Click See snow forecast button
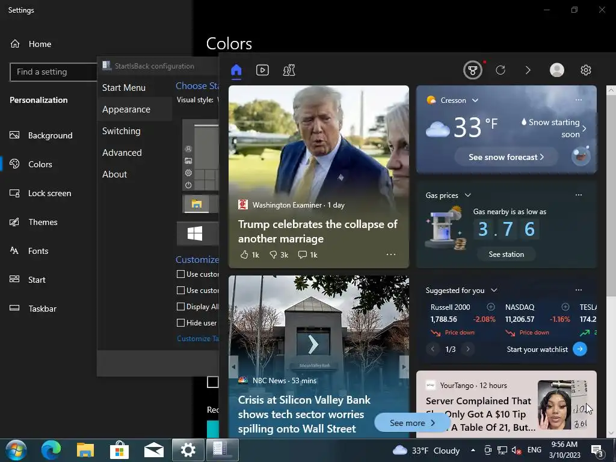 pyautogui.click(x=506, y=157)
